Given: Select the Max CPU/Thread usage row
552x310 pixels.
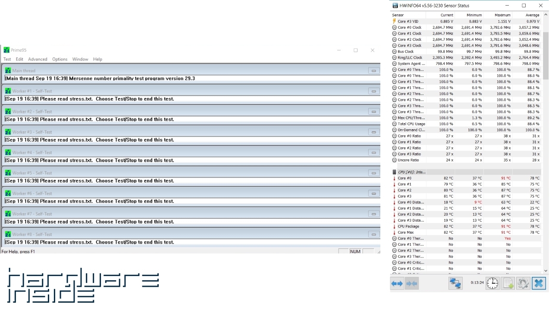Looking at the screenshot, I should (466, 118).
